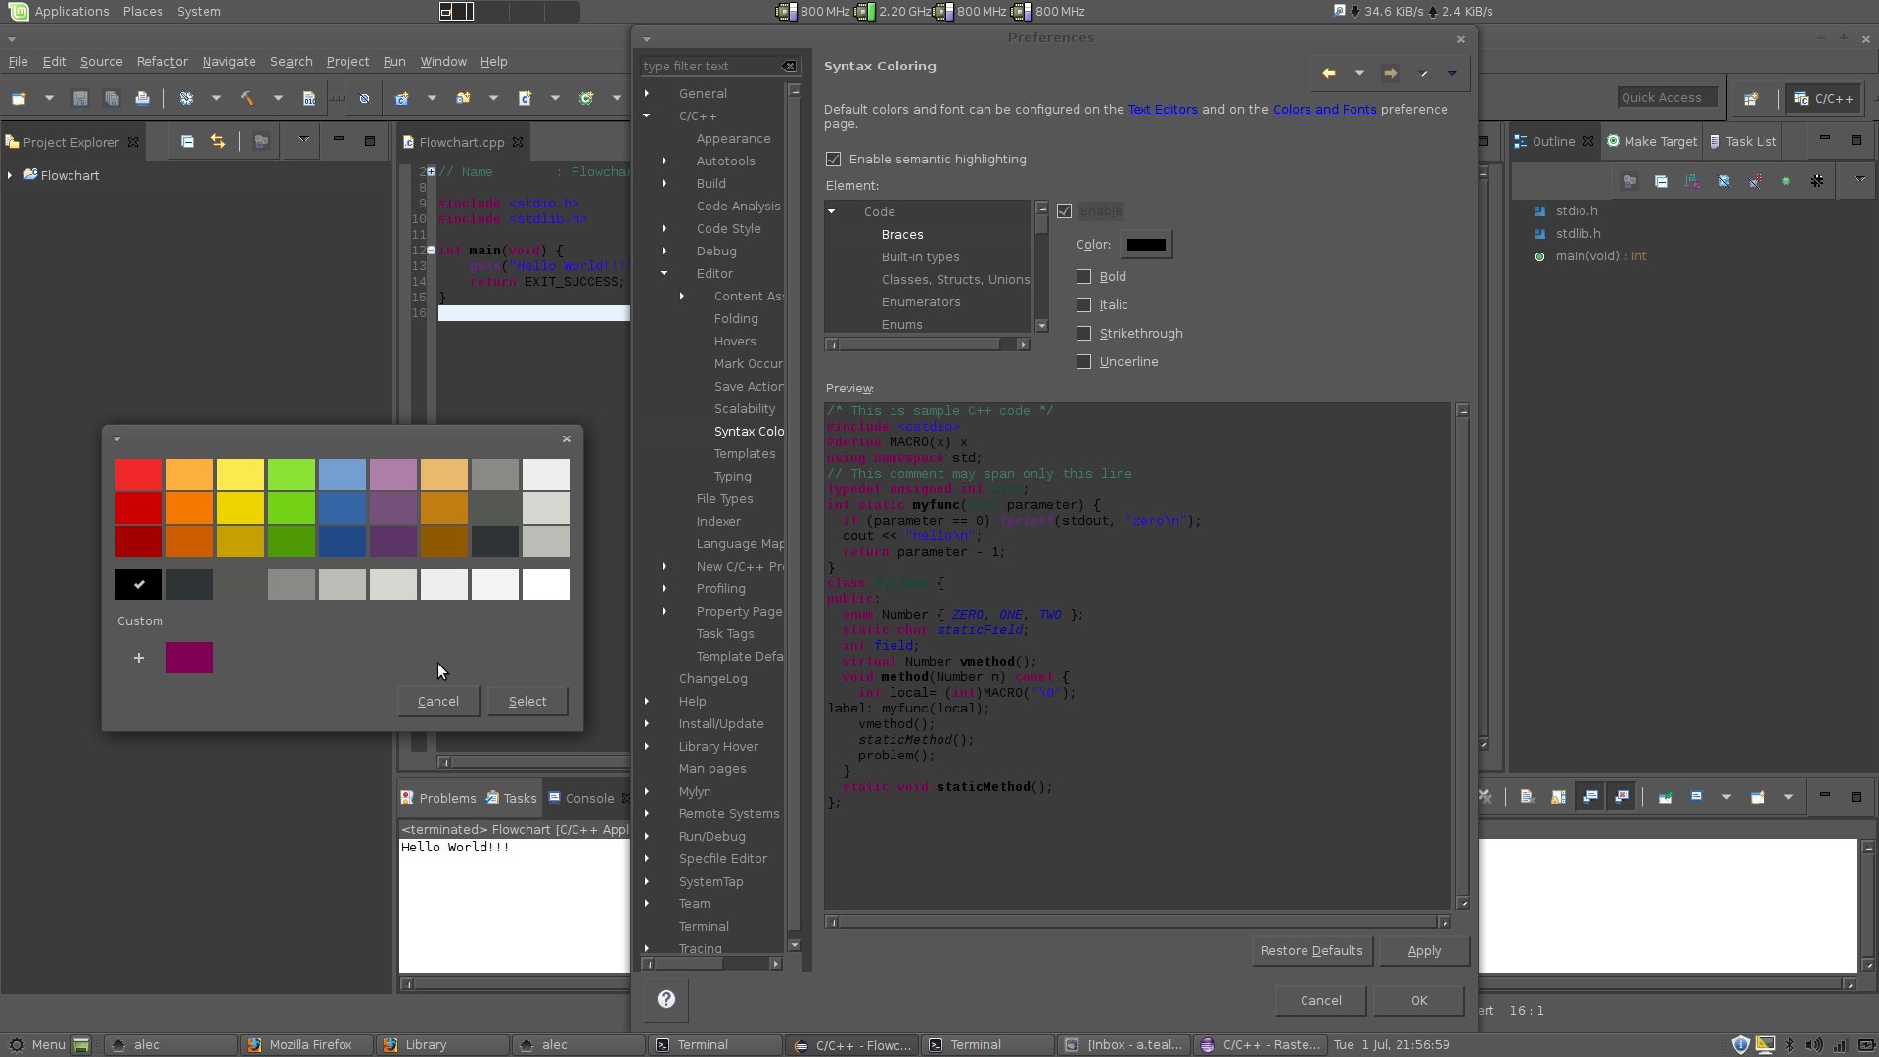Select Built-in types in the Element list

(920, 256)
